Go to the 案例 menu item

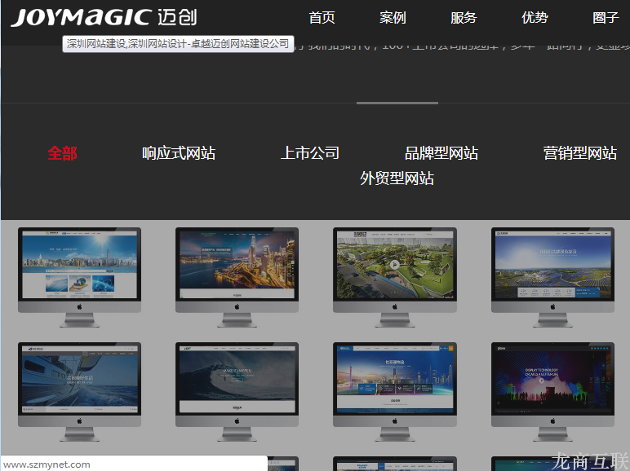(393, 17)
